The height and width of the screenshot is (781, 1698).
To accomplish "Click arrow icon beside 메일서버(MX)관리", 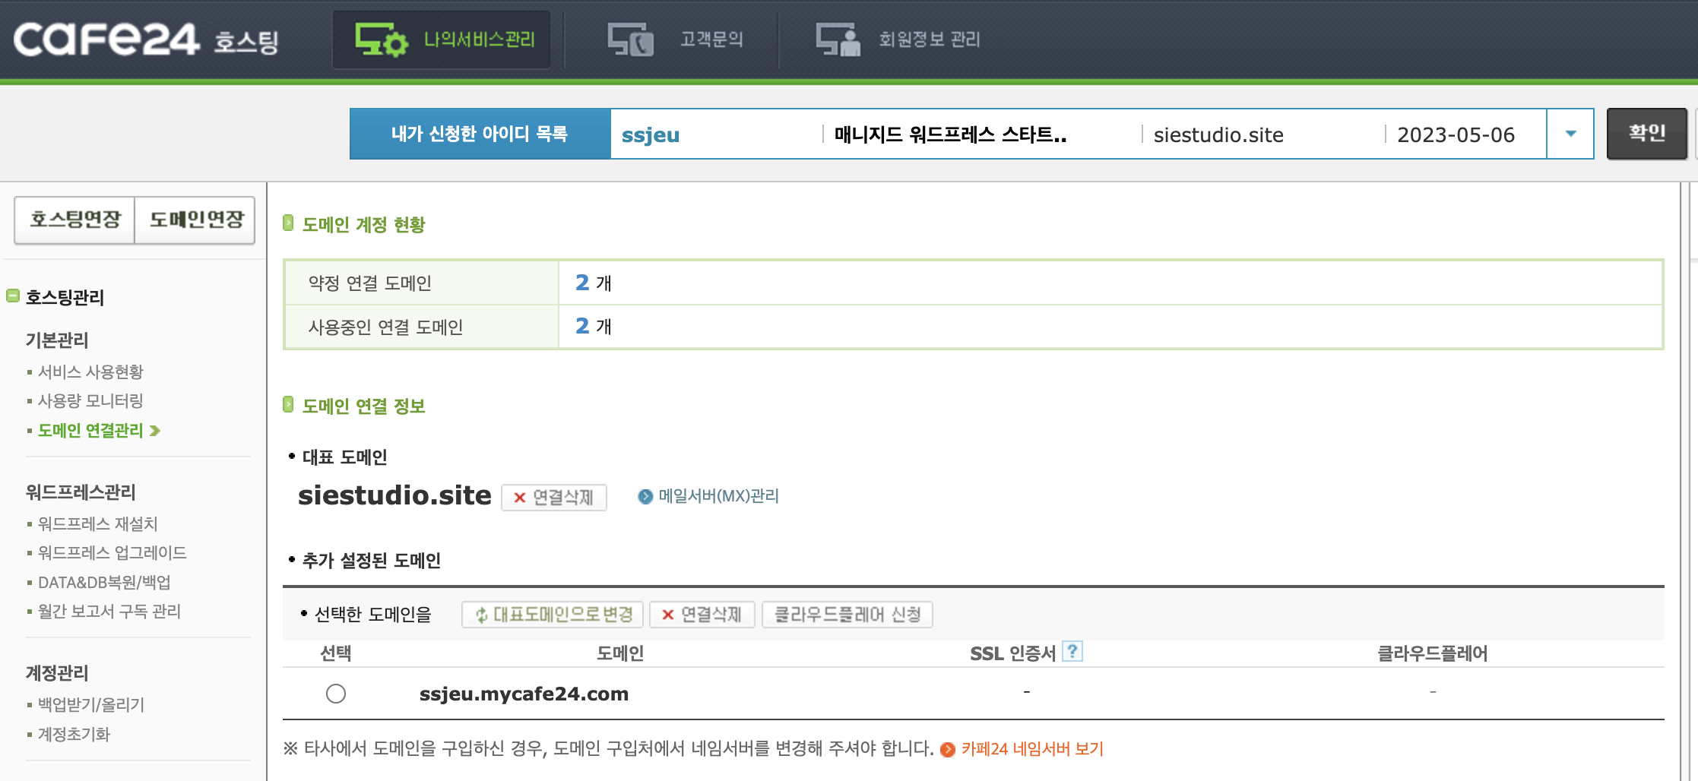I will point(645,497).
